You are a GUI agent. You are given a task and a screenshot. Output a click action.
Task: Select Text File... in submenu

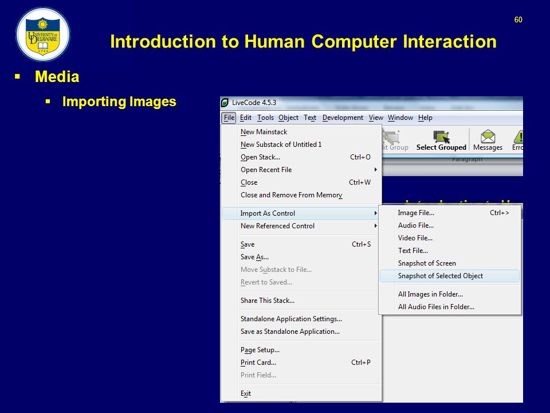click(450, 251)
